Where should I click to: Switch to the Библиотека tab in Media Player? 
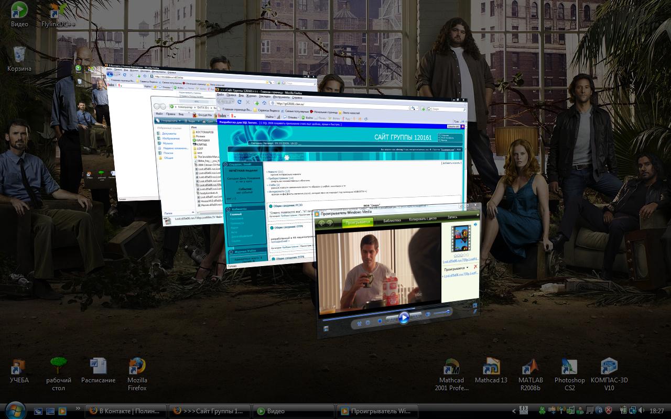pos(392,220)
